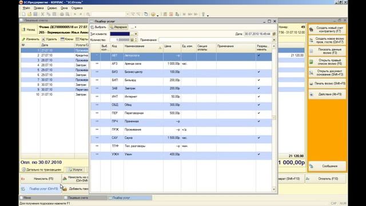Click the Cut scissors icon in main toolbar
366x206 pixels.
tap(42, 14)
